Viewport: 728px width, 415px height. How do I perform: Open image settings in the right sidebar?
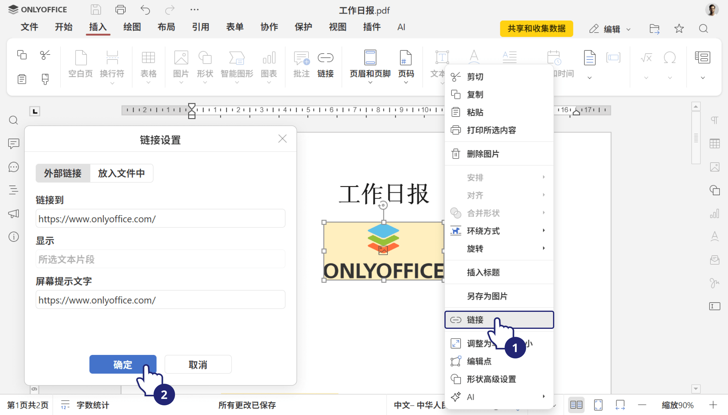715,167
